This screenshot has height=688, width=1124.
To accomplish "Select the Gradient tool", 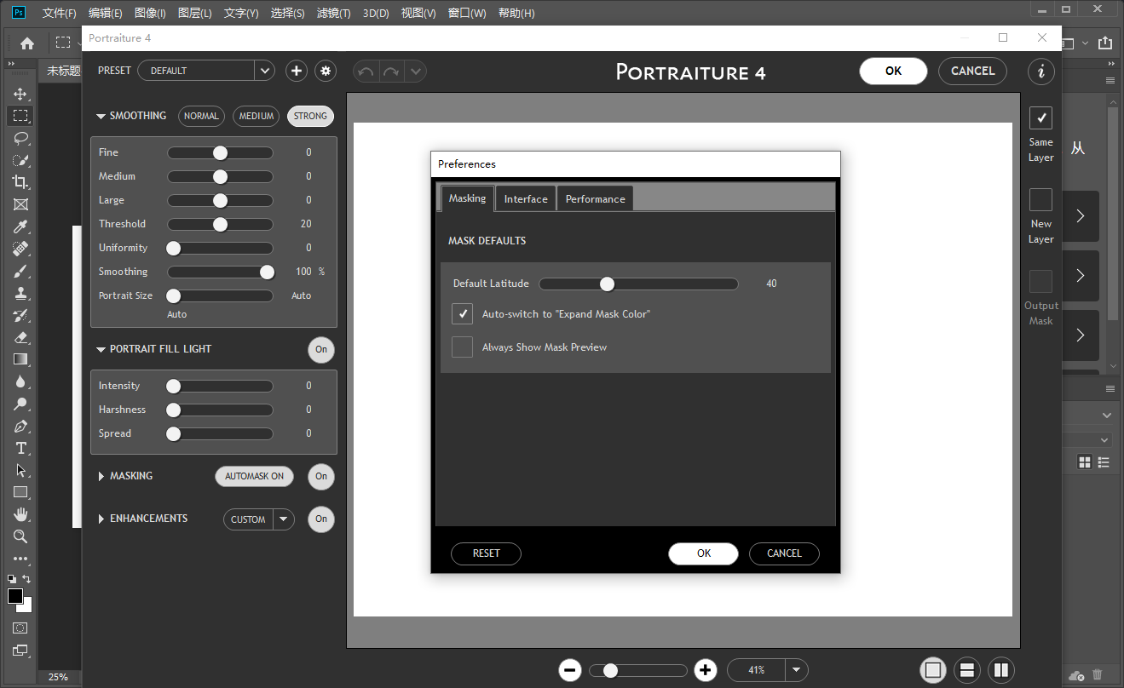I will click(x=20, y=359).
